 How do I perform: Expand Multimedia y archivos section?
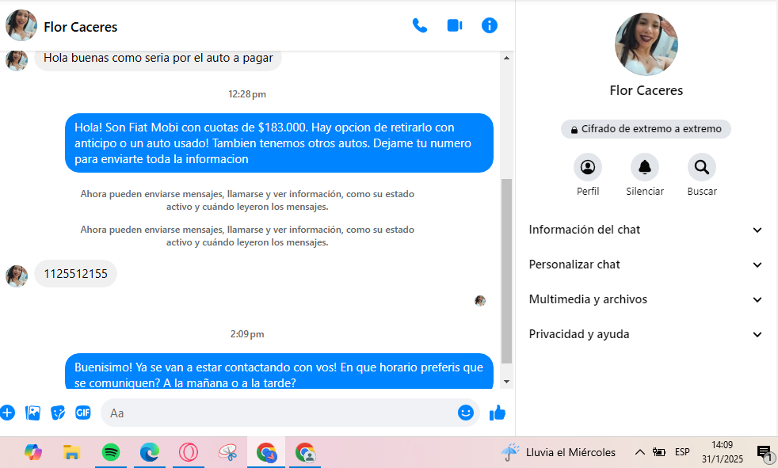coord(646,299)
